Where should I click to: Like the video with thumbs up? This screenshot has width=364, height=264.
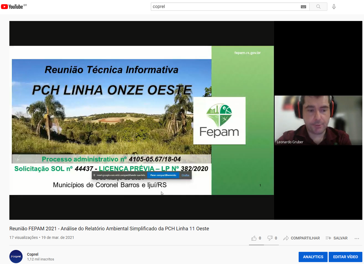click(x=254, y=238)
